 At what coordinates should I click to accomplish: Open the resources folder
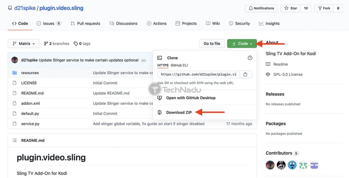point(30,73)
